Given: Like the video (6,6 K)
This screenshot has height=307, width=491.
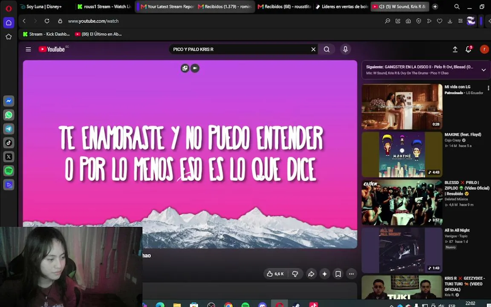Looking at the screenshot, I should tap(275, 274).
